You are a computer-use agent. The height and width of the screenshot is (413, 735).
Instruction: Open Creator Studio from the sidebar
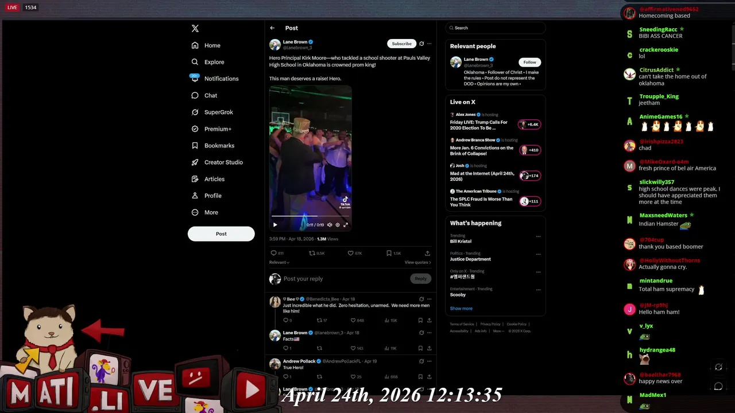tap(217, 162)
